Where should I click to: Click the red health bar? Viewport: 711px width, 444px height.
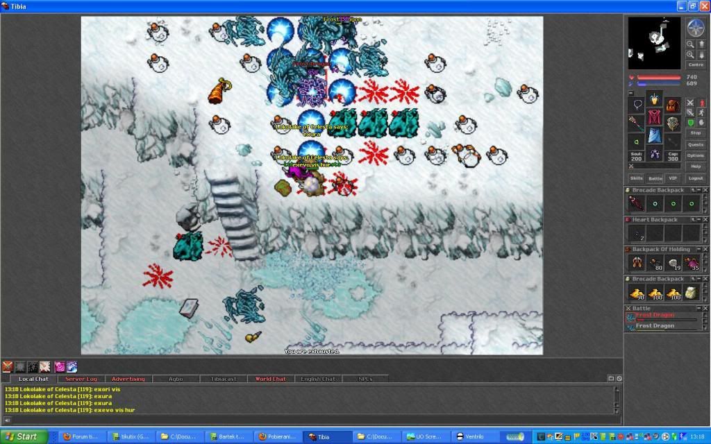point(658,78)
